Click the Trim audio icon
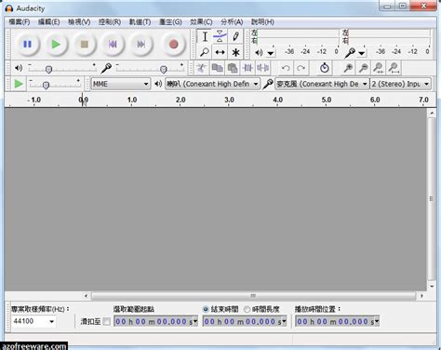The width and height of the screenshot is (441, 350). [247, 68]
